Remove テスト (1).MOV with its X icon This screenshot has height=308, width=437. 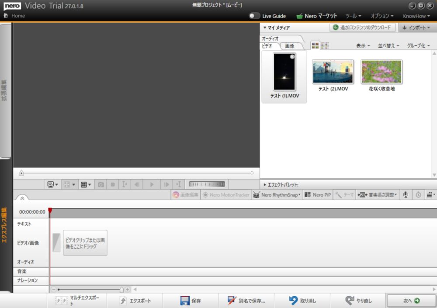(x=292, y=57)
